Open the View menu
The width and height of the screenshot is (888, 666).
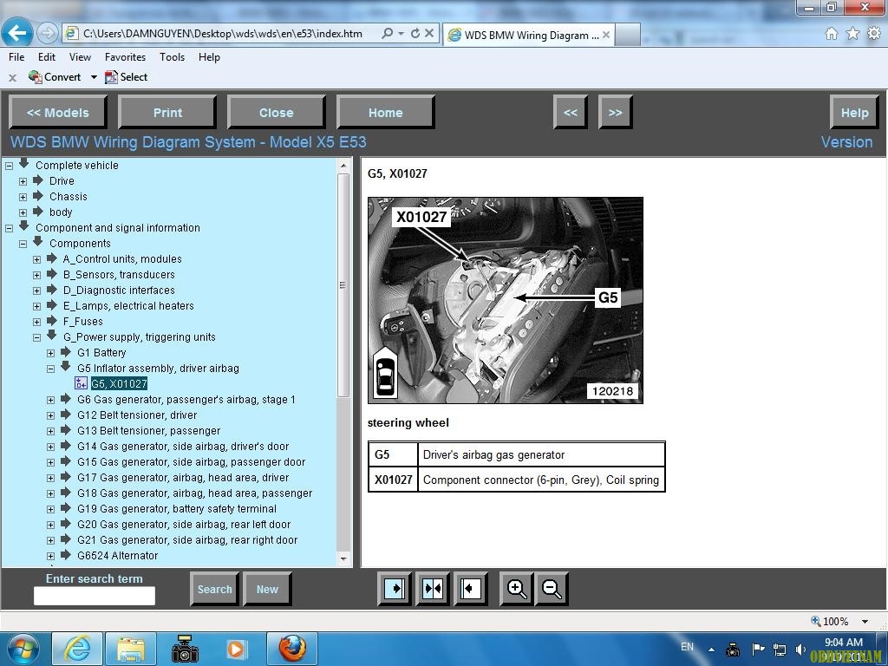coord(80,57)
